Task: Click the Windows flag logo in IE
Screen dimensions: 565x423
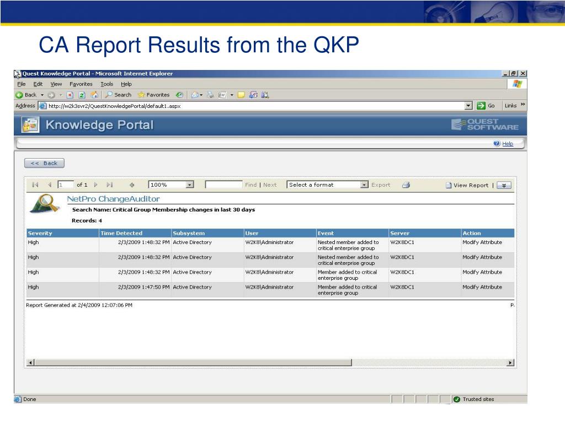Action: [x=518, y=84]
